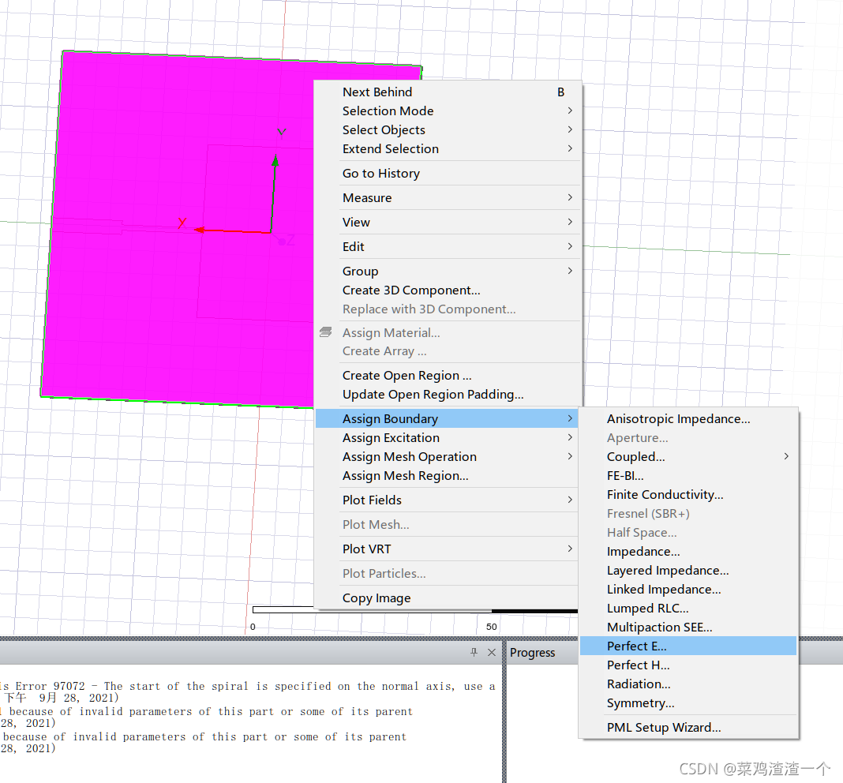
Task: Expand the Plot VRT submenu
Action: pyautogui.click(x=448, y=549)
